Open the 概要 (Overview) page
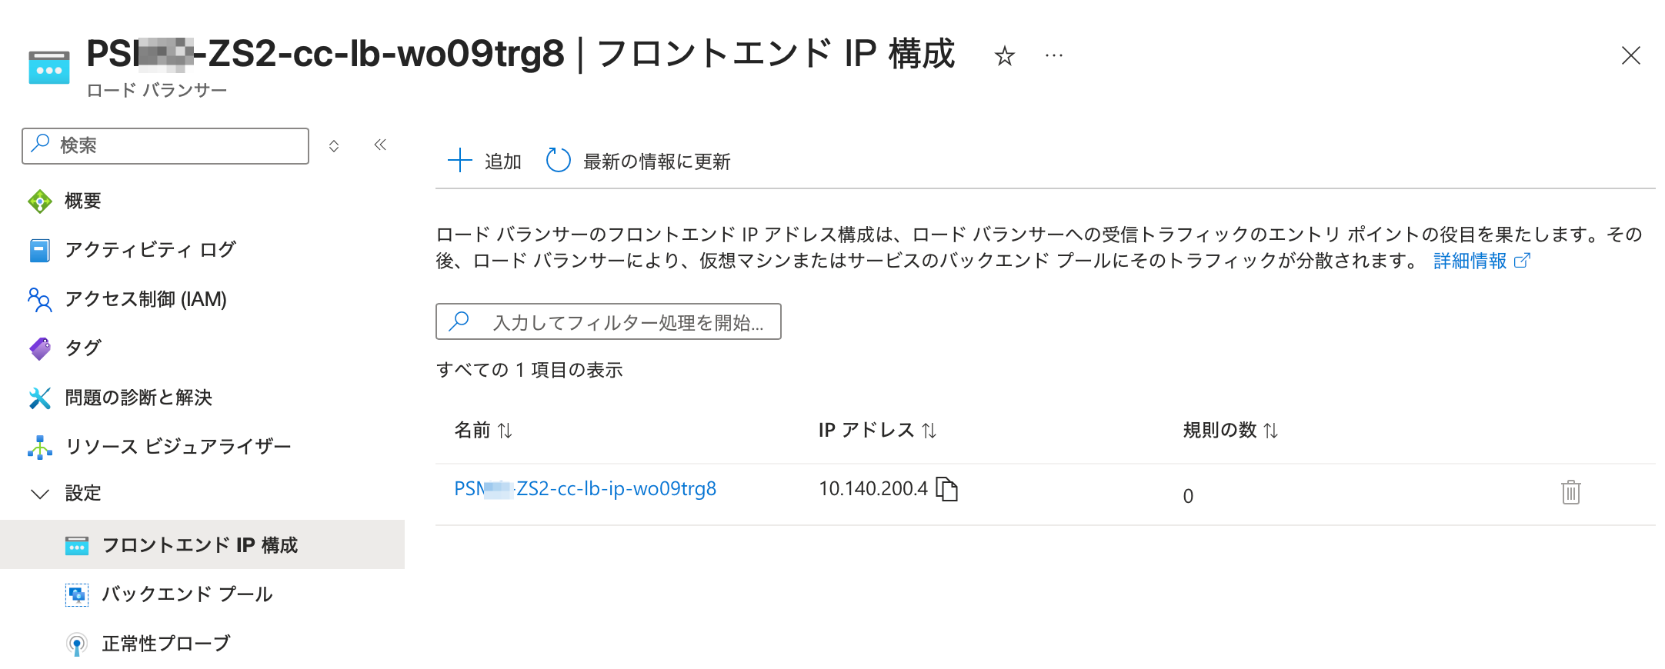The width and height of the screenshot is (1665, 669). (81, 200)
